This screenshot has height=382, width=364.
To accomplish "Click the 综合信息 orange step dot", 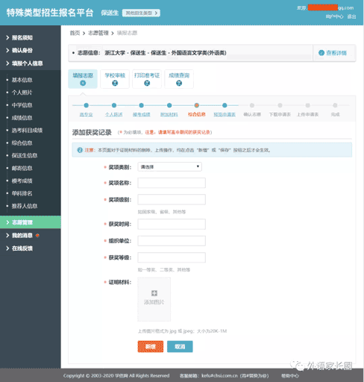I will pos(197,105).
